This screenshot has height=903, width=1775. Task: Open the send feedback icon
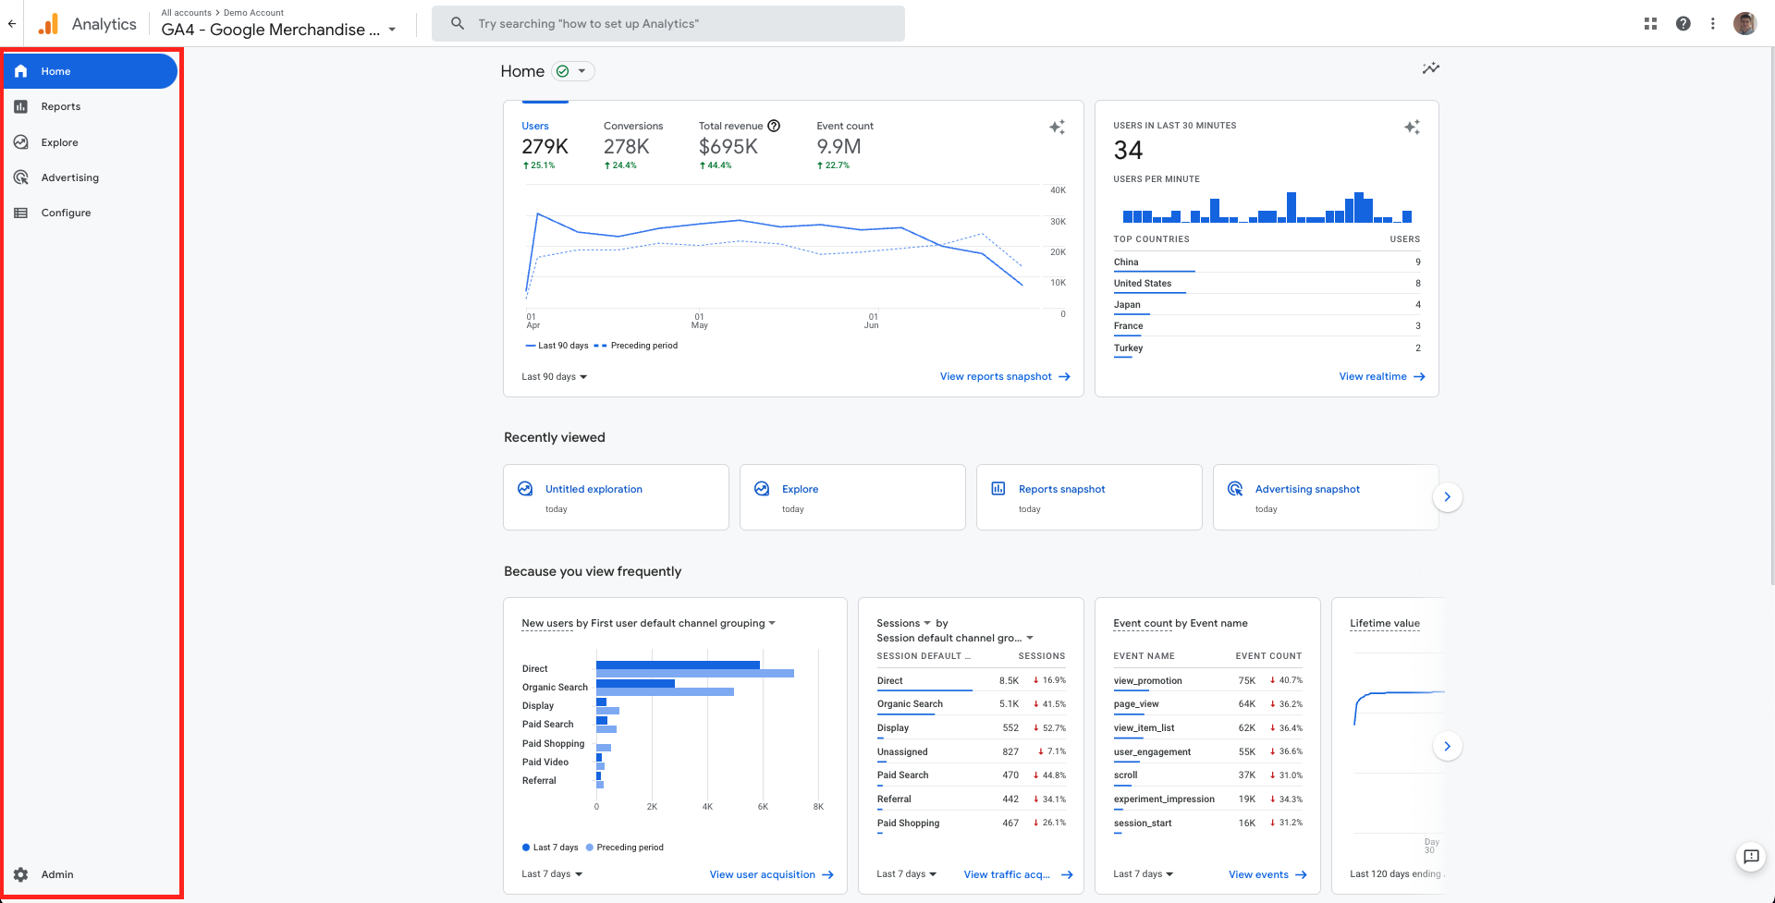click(x=1751, y=857)
